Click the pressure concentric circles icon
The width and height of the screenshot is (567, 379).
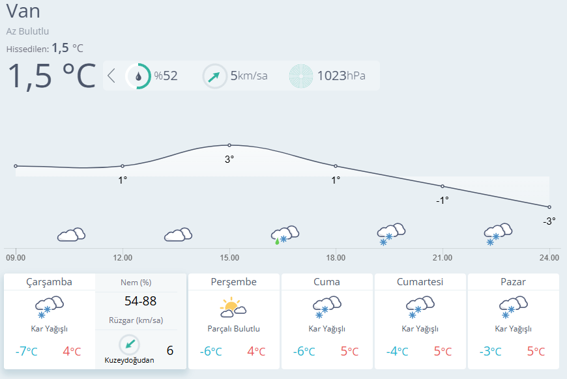click(x=301, y=76)
